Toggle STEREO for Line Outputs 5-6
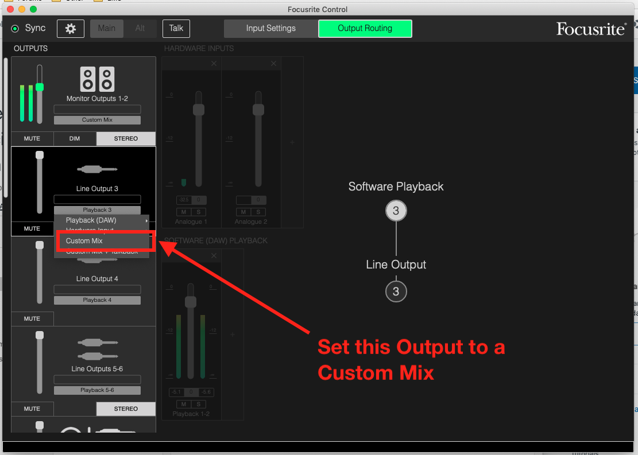The width and height of the screenshot is (638, 455). (126, 409)
